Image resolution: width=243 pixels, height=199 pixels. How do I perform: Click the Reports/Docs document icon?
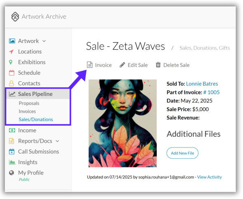coord(11,141)
